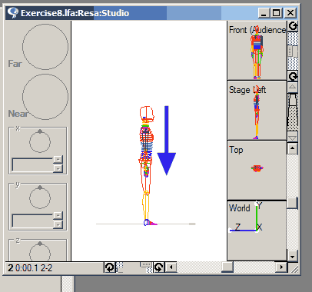This screenshot has height=292, width=312.
Task: Click the Life Forms app icon in the title bar
Action: click(13, 12)
